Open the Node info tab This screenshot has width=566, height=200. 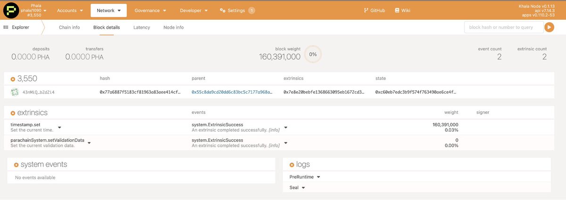pyautogui.click(x=174, y=27)
